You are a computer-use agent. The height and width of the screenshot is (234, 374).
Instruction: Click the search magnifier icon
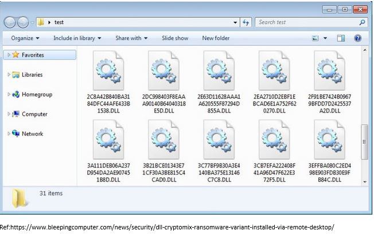(362, 22)
